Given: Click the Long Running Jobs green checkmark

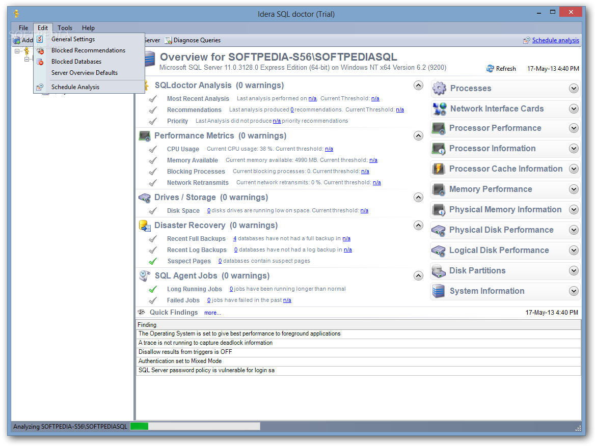Looking at the screenshot, I should pyautogui.click(x=153, y=290).
